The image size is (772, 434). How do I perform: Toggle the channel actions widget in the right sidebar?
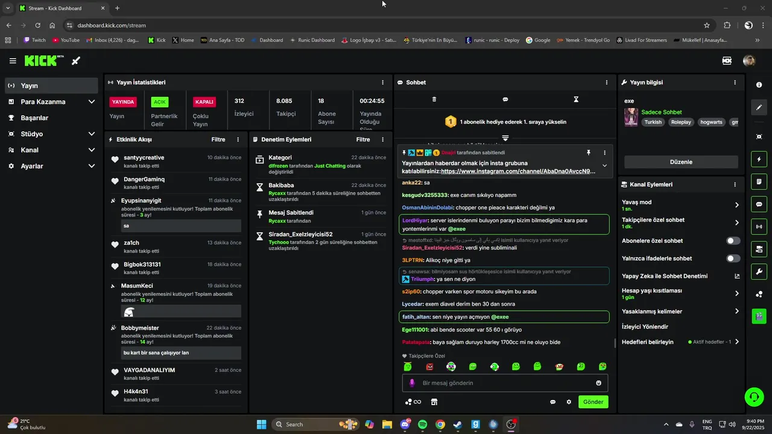[759, 249]
